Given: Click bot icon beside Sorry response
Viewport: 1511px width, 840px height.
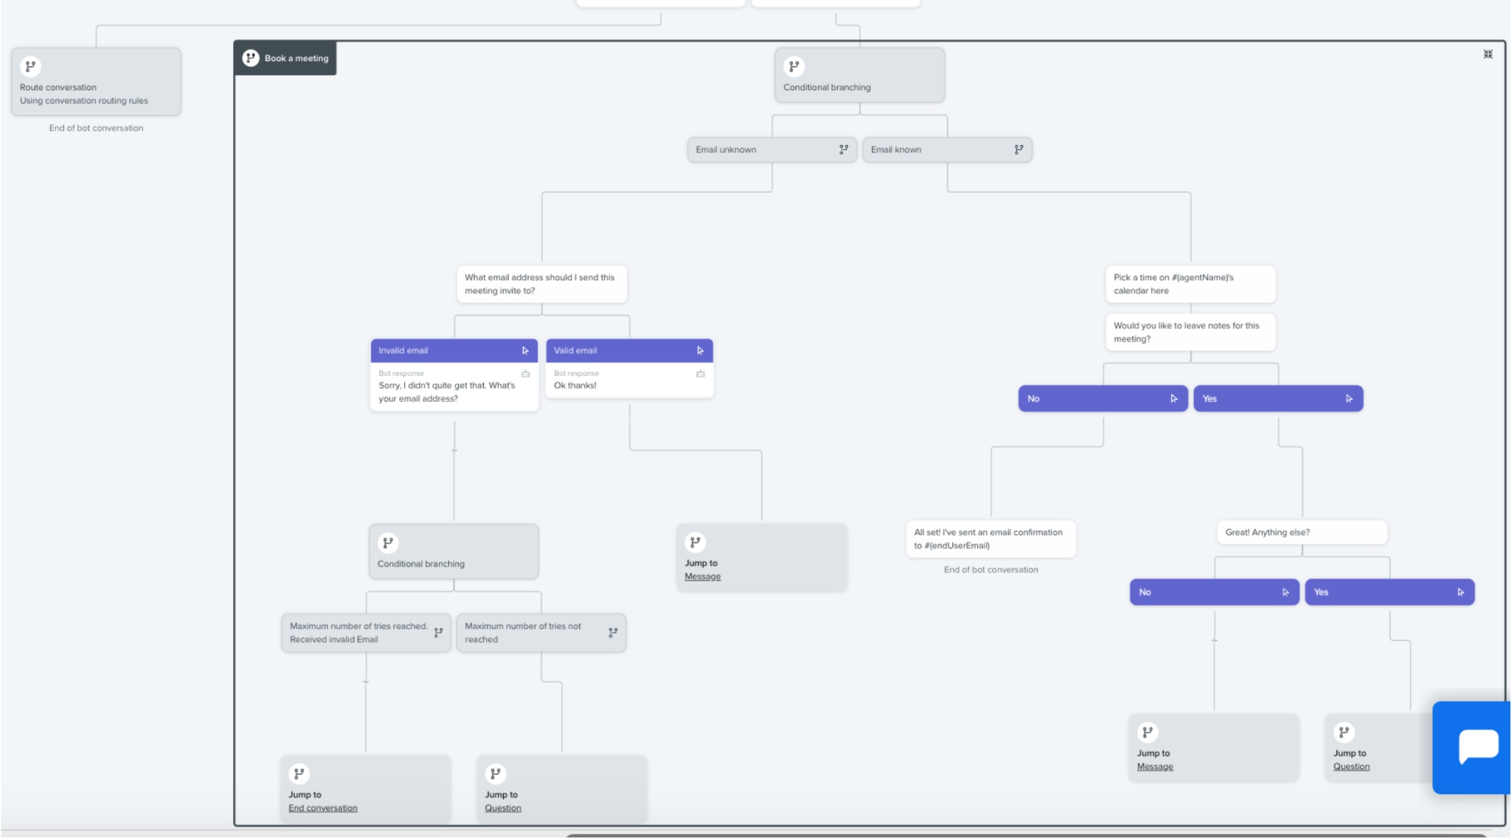Looking at the screenshot, I should [x=526, y=374].
